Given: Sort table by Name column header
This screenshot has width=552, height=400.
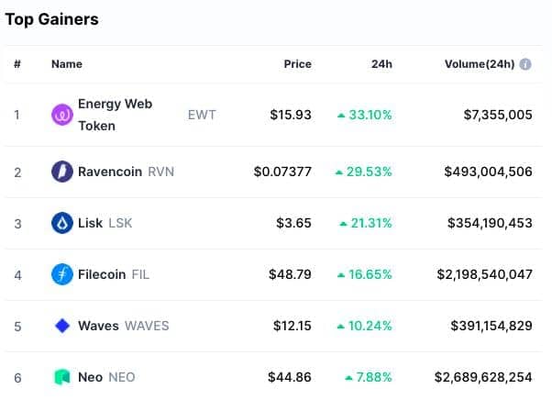Looking at the screenshot, I should tap(67, 64).
